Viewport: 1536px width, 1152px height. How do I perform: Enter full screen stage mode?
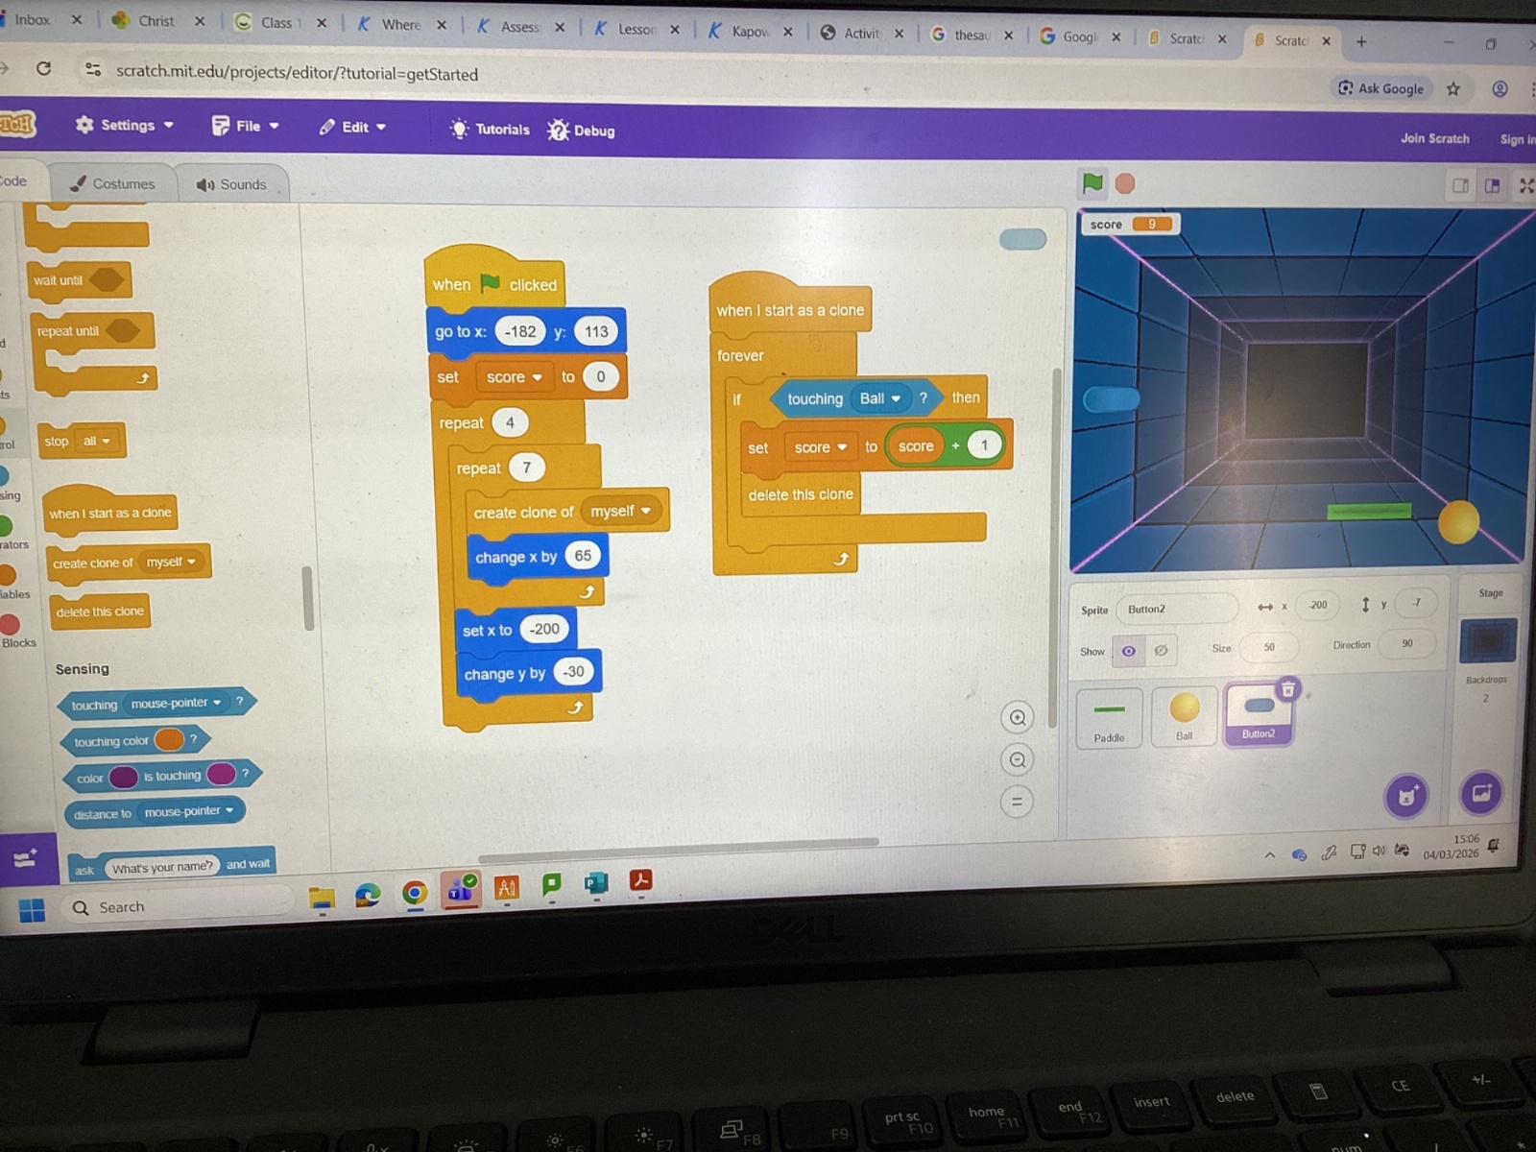click(x=1525, y=186)
